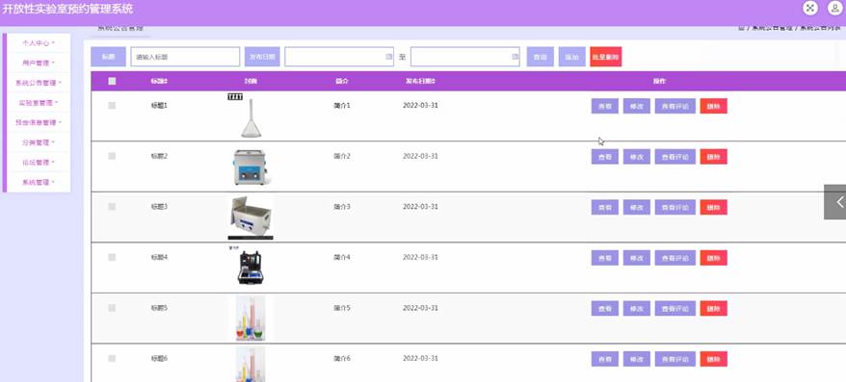Expand the 个人中心 sidebar menu
The height and width of the screenshot is (382, 846).
pyautogui.click(x=39, y=43)
